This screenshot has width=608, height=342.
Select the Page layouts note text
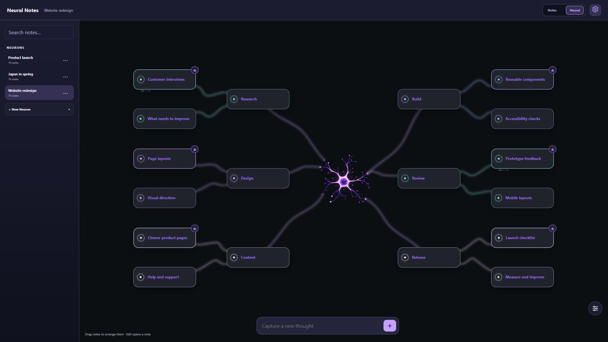click(x=159, y=159)
